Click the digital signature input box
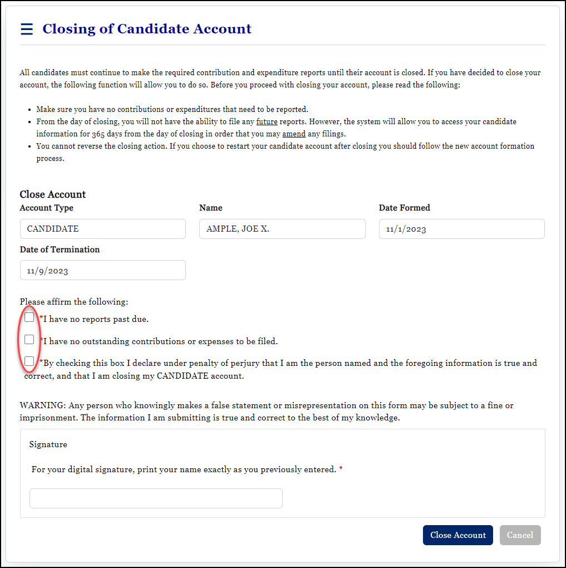 pyautogui.click(x=156, y=498)
